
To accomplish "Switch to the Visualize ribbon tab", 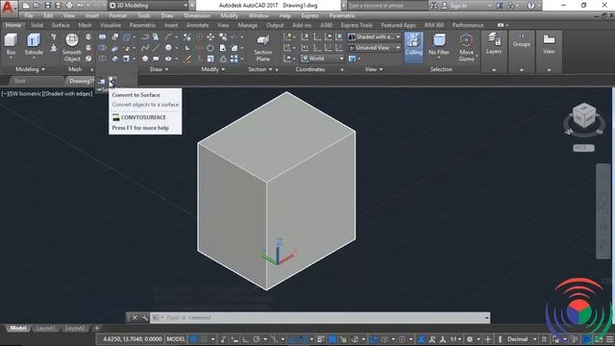I will coord(111,25).
